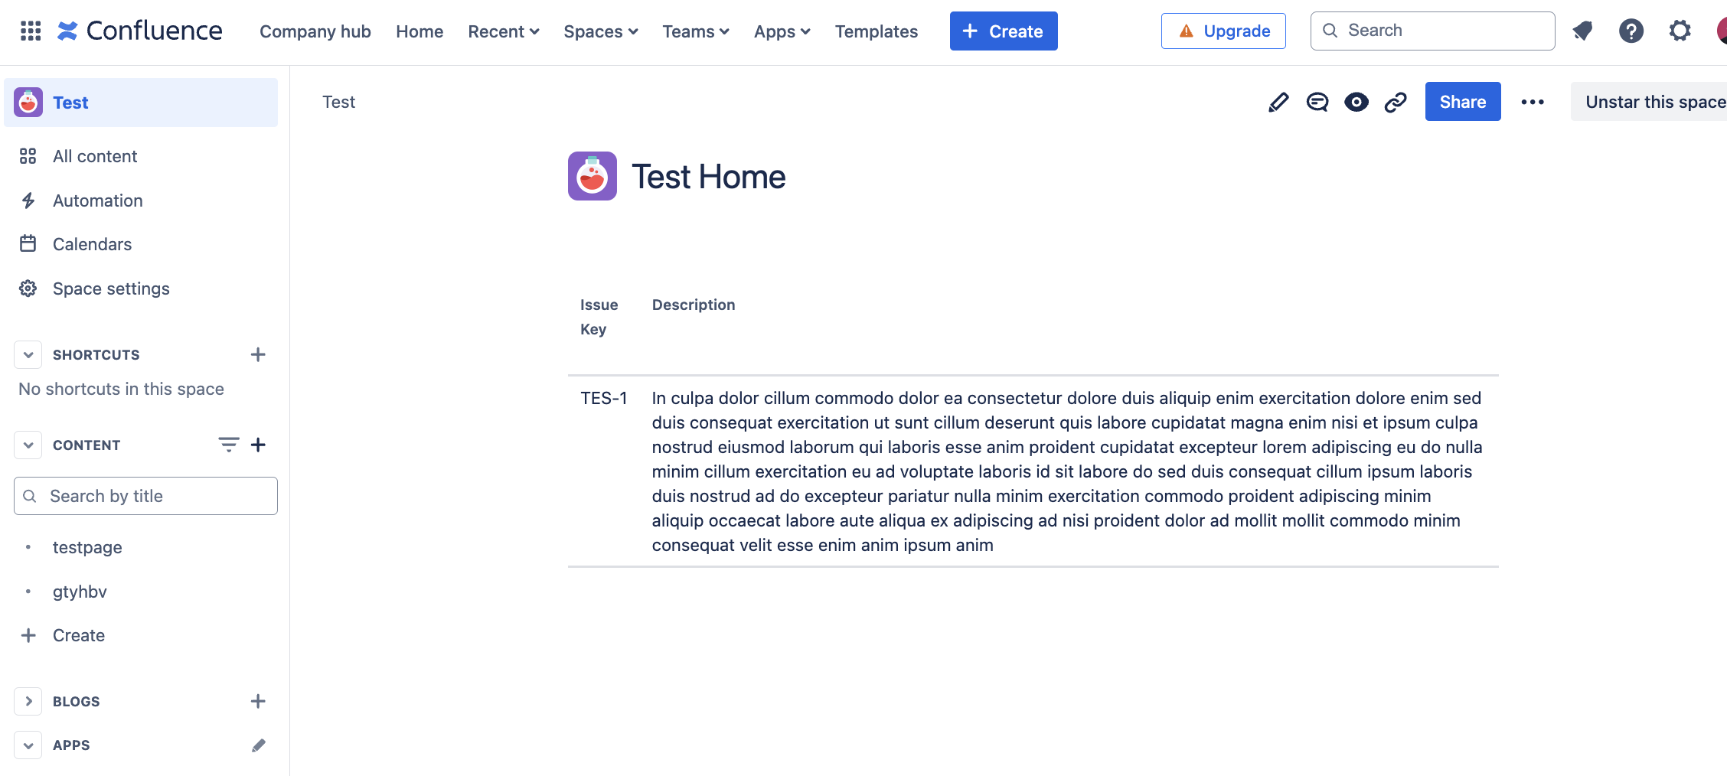This screenshot has width=1727, height=776.
Task: Open the notifications icon
Action: pos(1582,31)
